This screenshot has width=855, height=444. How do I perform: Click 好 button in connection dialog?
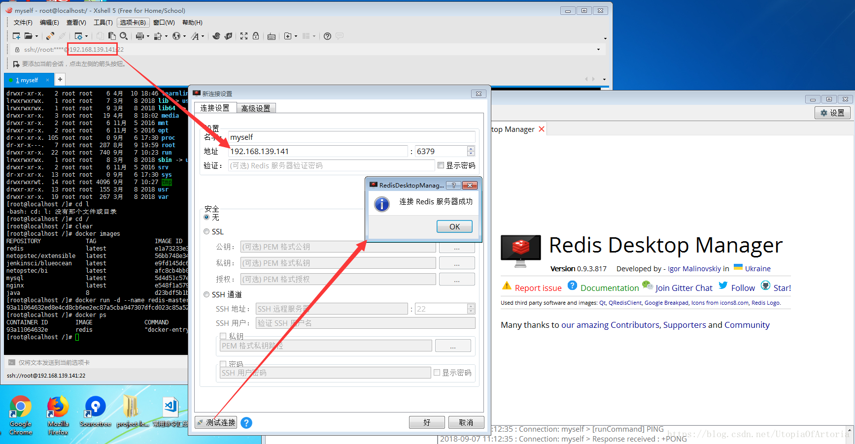[427, 422]
